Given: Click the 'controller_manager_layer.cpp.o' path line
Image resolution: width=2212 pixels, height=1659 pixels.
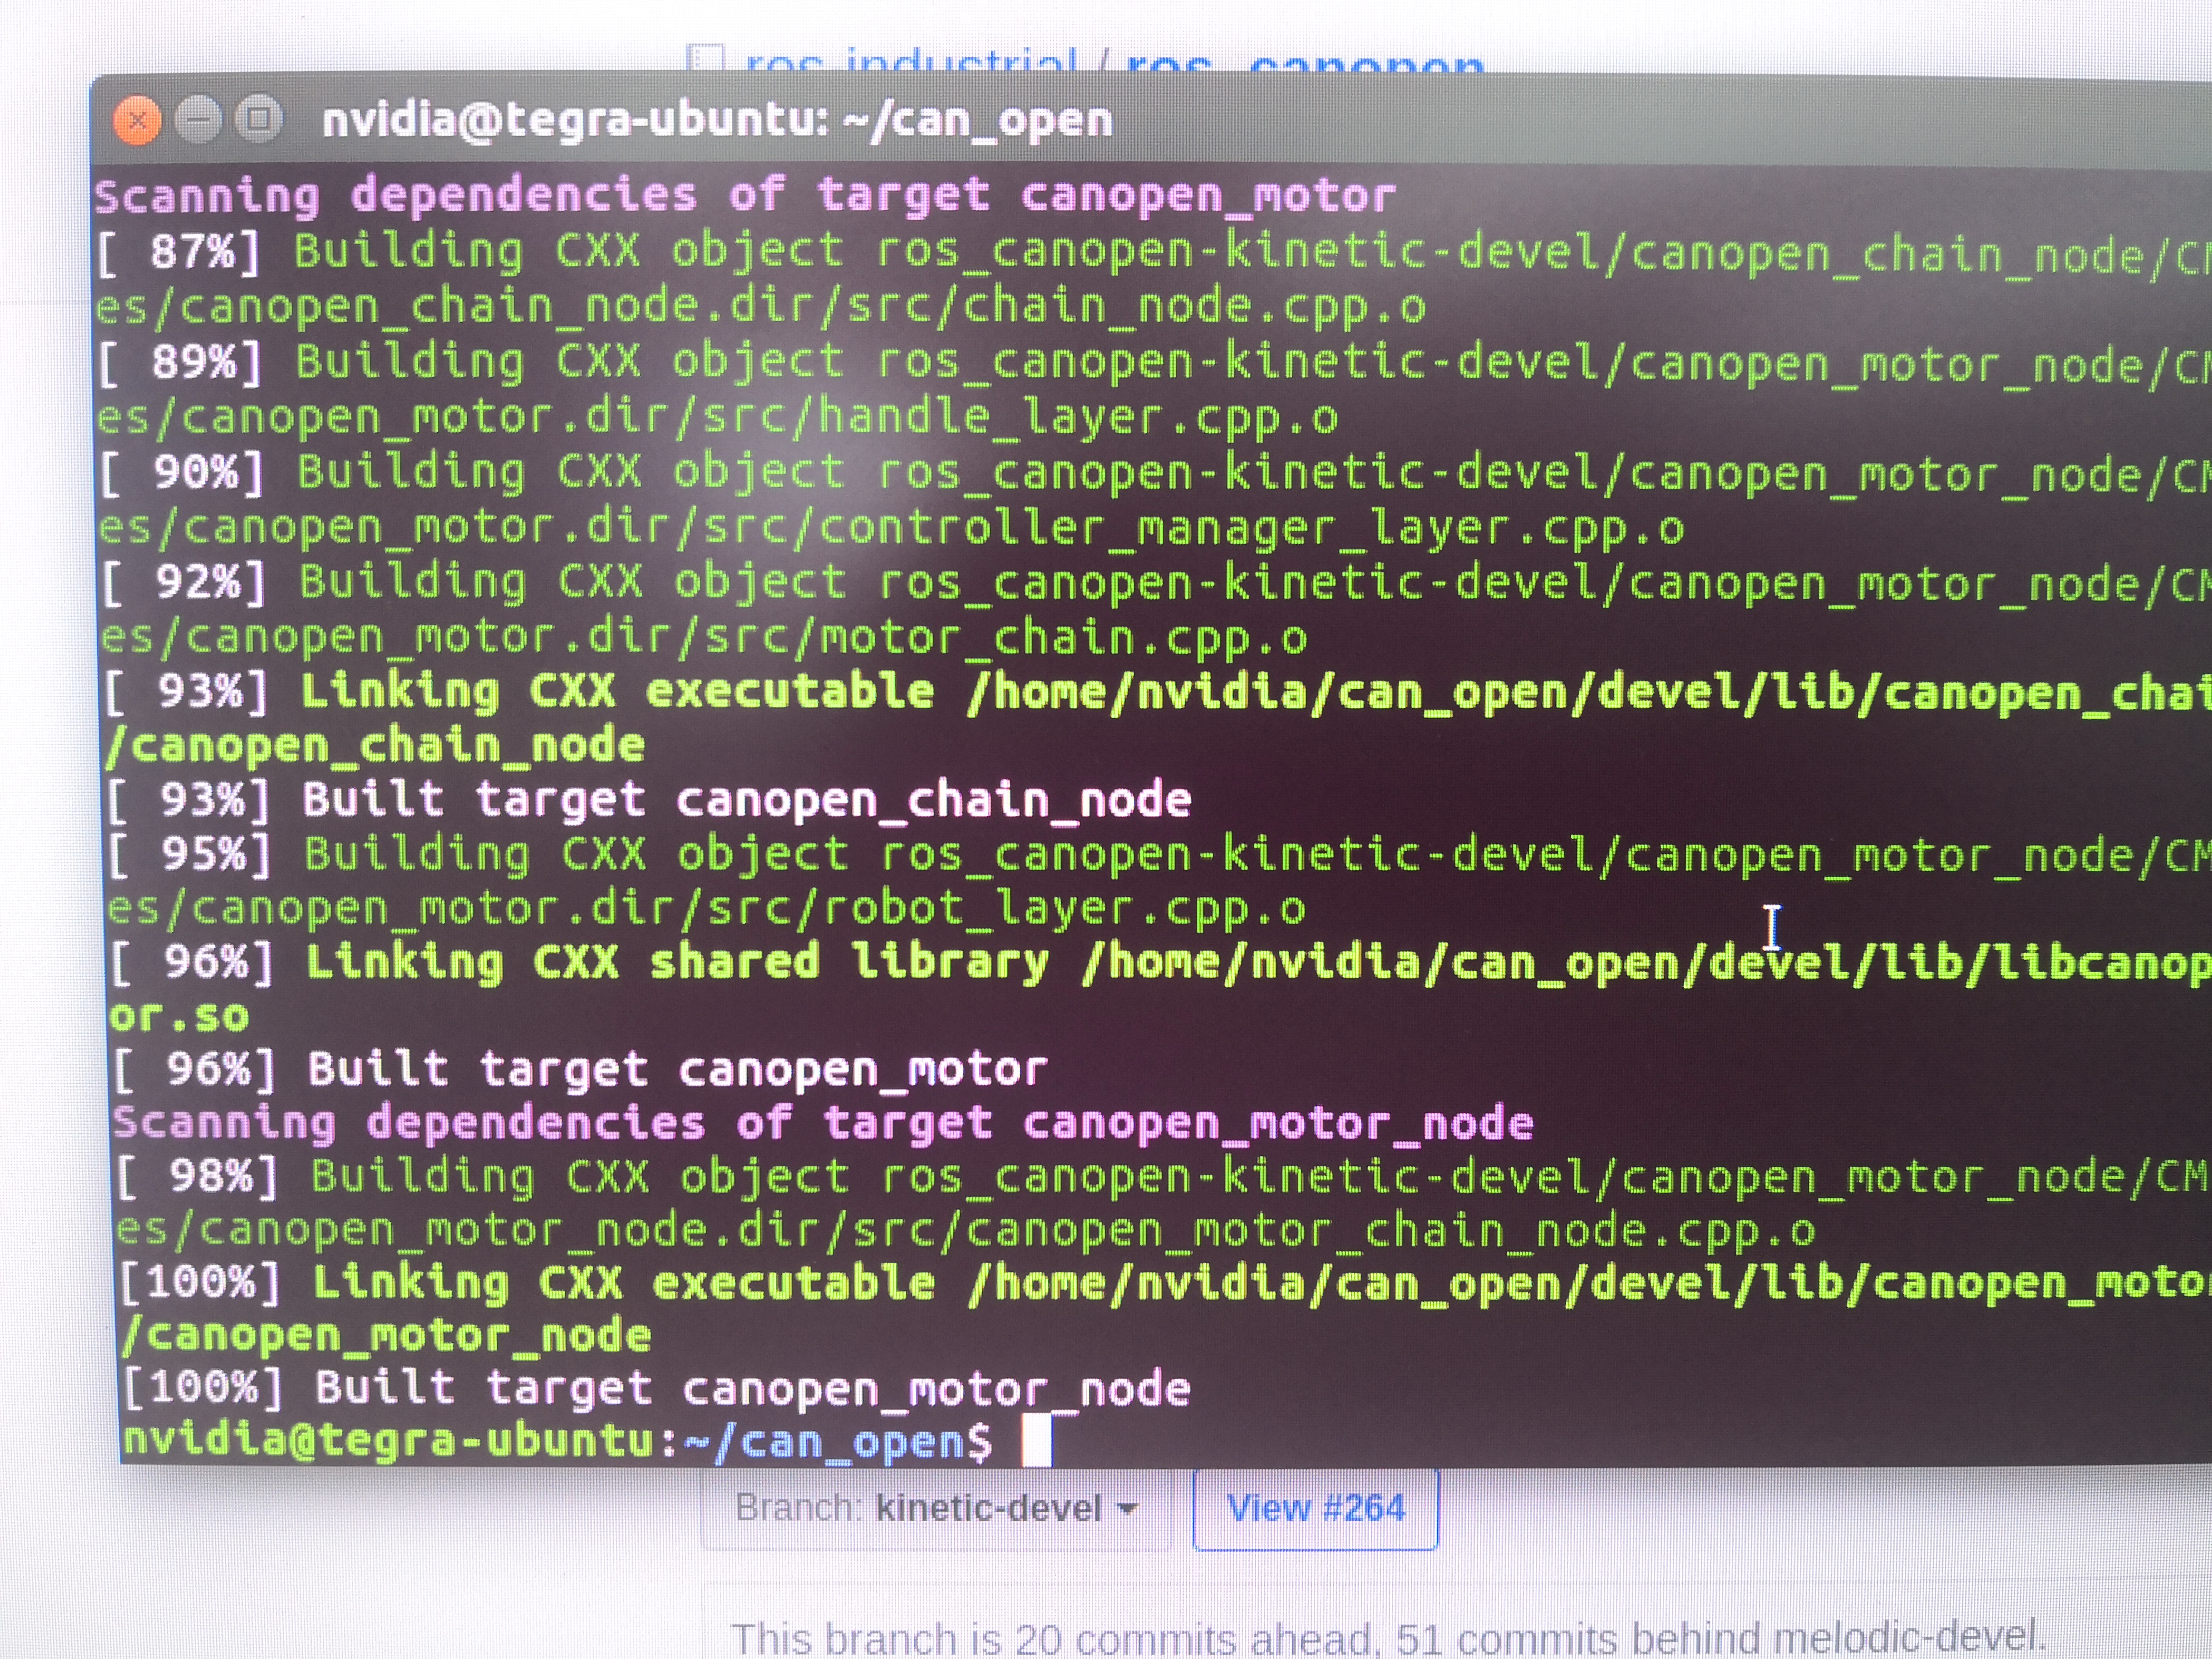Looking at the screenshot, I should click(x=892, y=527).
